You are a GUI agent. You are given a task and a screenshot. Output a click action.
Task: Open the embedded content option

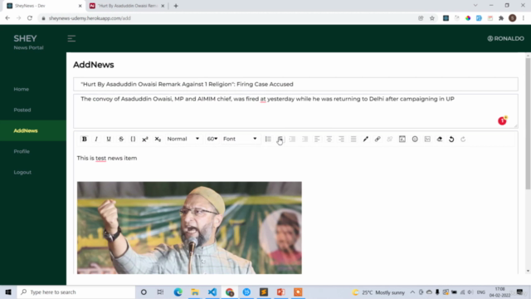(402, 139)
